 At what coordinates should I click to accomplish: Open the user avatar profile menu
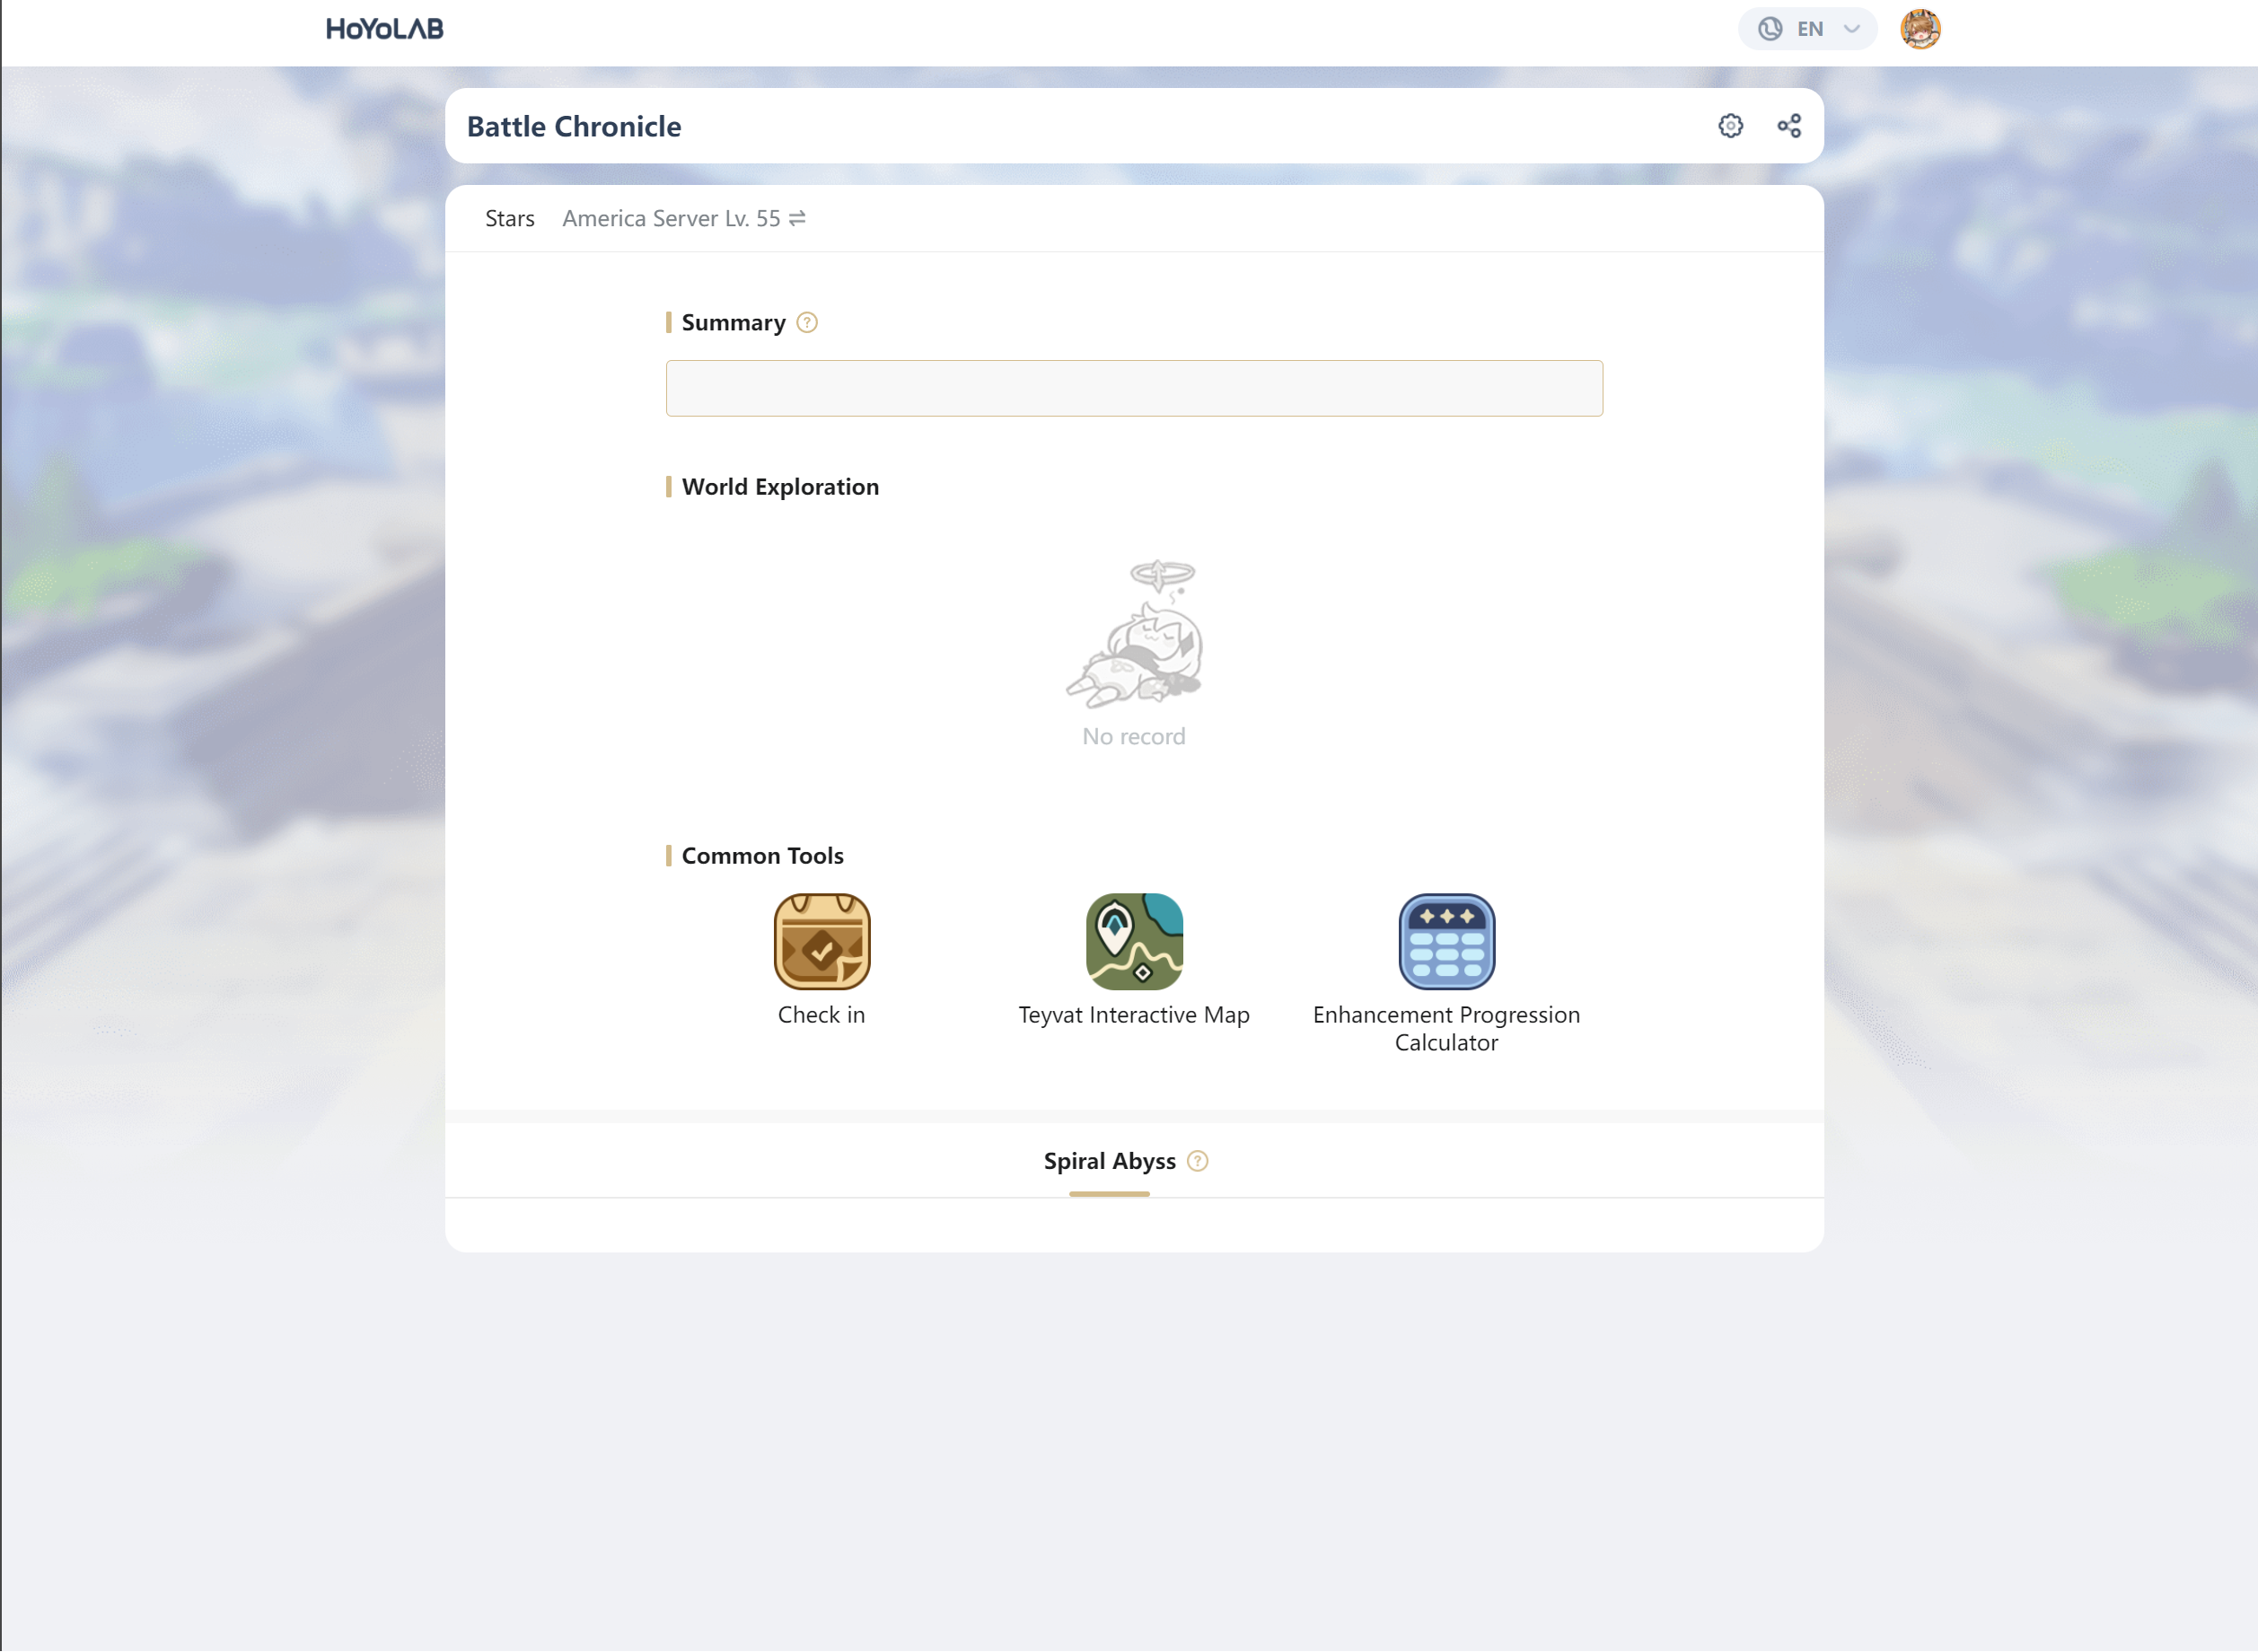coord(1920,29)
